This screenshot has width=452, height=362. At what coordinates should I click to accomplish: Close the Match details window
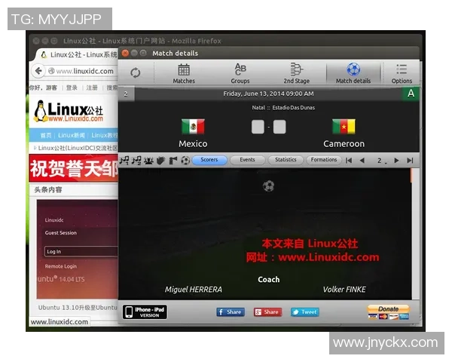[x=125, y=53]
